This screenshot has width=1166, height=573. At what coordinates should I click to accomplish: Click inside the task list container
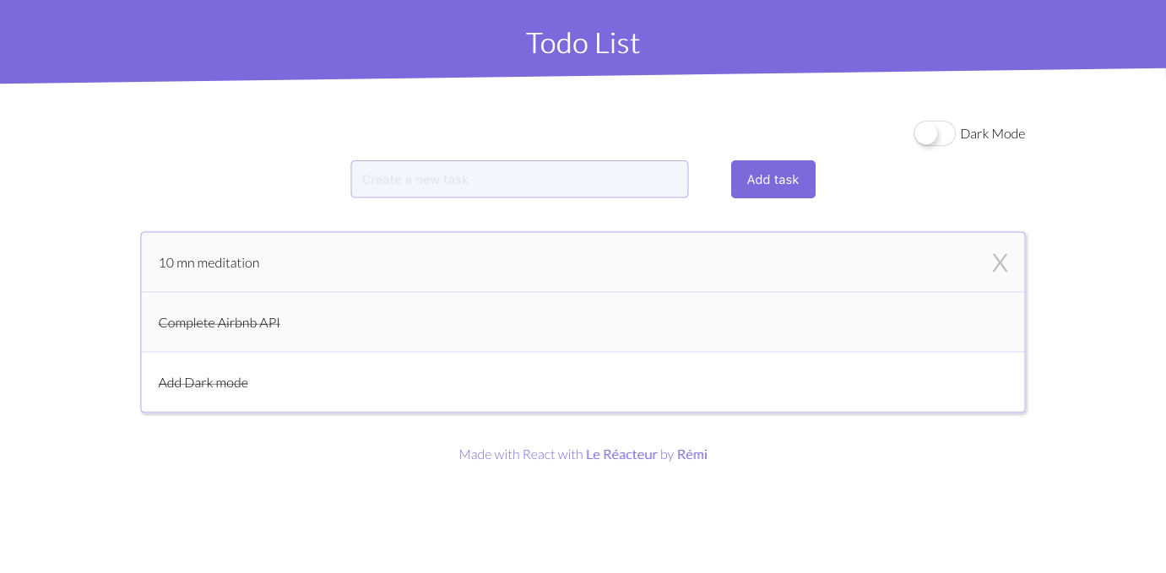583,322
